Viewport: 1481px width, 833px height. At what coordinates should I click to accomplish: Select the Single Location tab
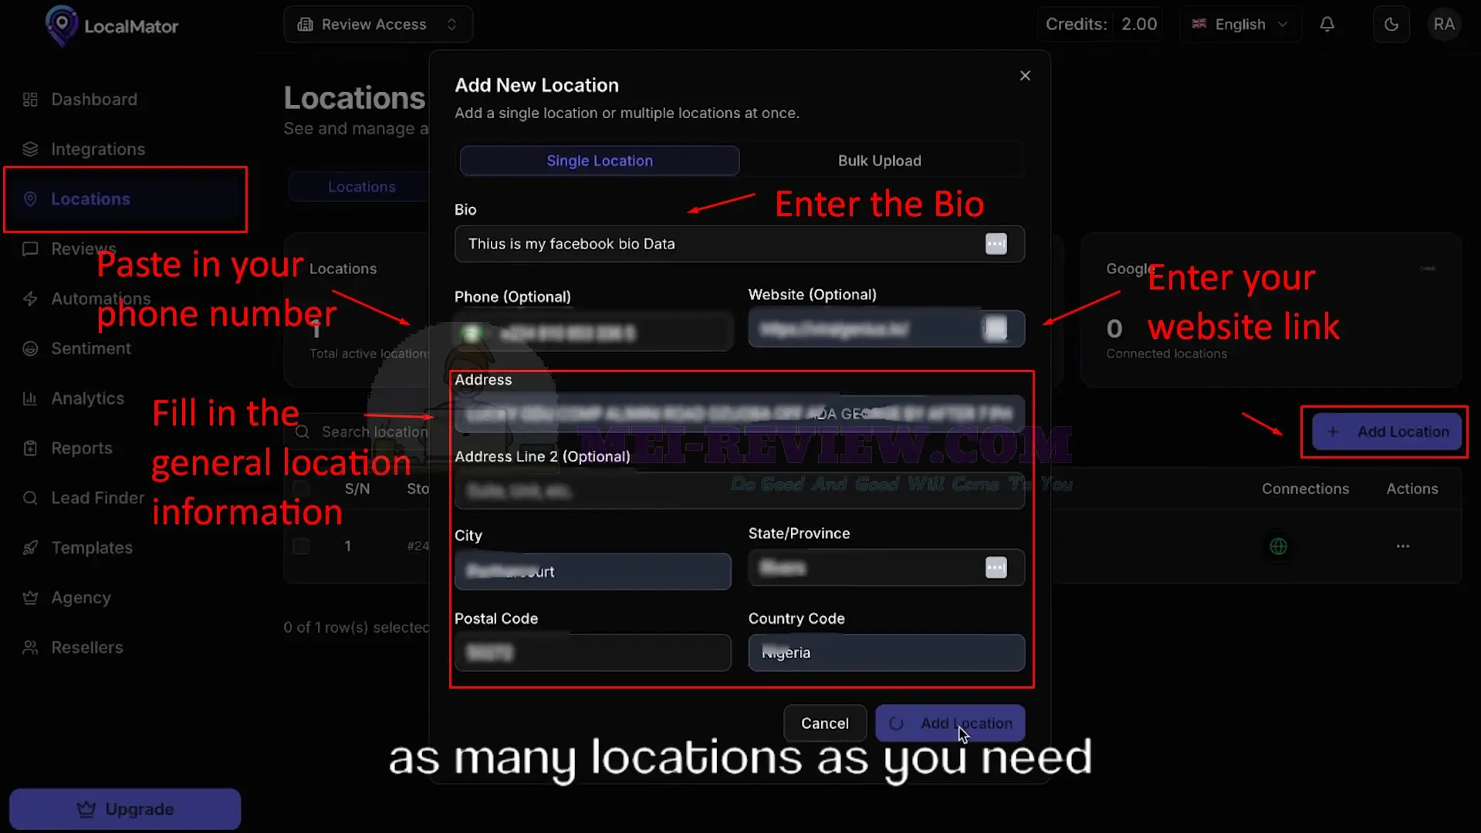click(600, 161)
